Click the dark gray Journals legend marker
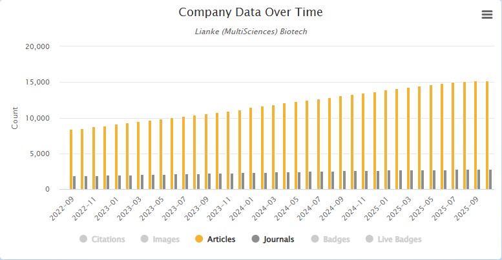Image resolution: width=502 pixels, height=260 pixels. [x=255, y=239]
